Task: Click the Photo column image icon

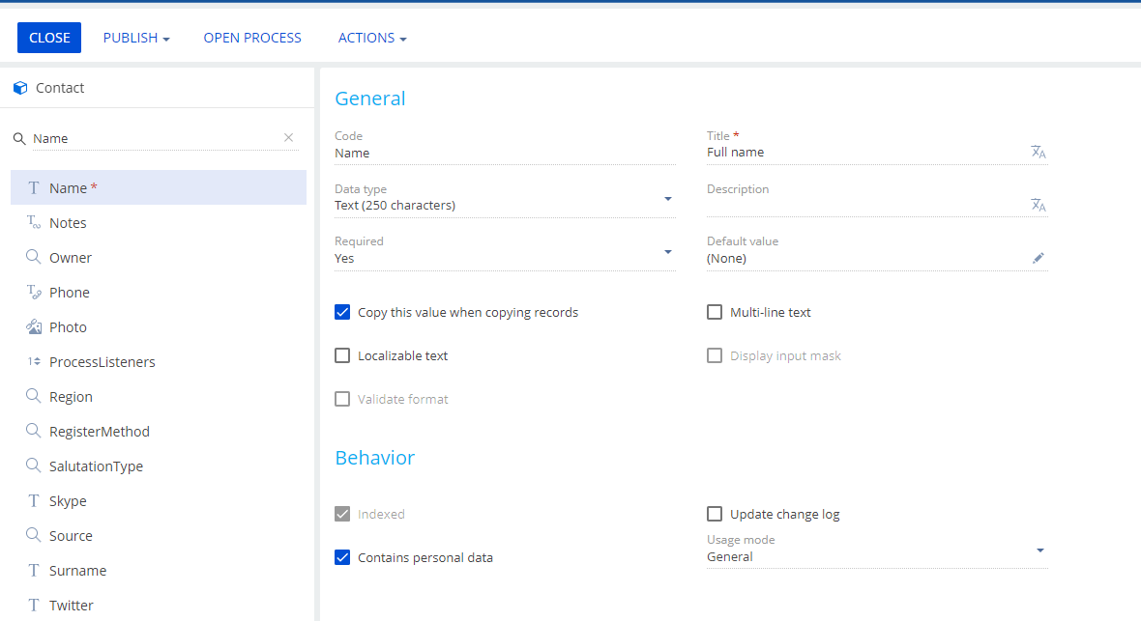Action: click(34, 326)
